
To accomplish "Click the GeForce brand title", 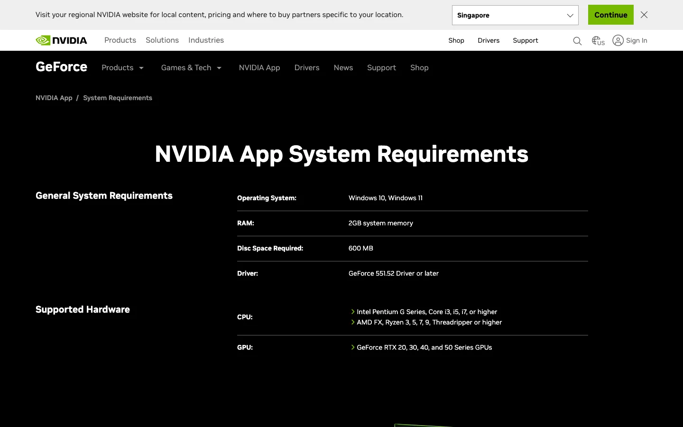I will click(61, 67).
